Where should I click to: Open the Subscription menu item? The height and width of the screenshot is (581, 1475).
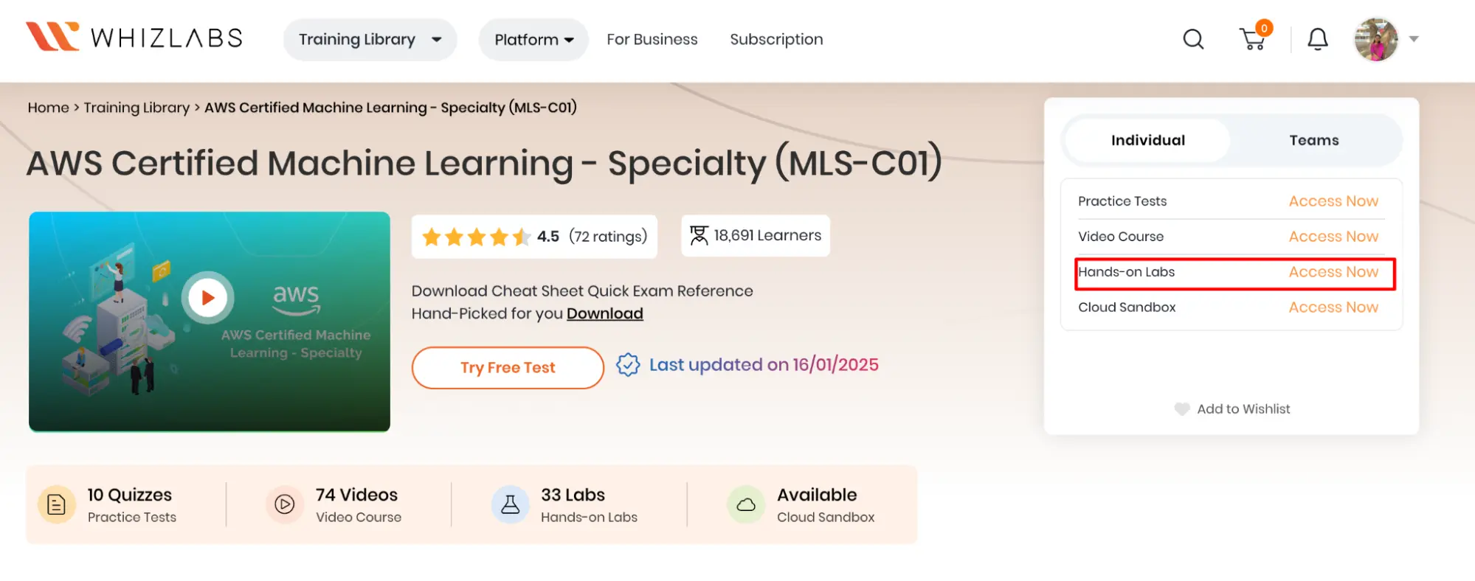776,39
